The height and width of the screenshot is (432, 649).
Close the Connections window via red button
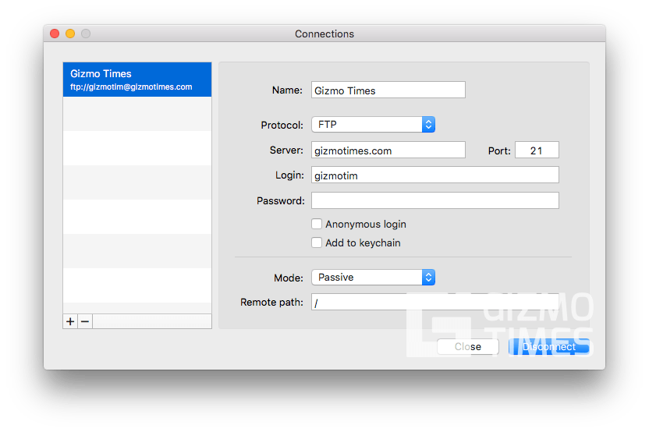coord(55,34)
